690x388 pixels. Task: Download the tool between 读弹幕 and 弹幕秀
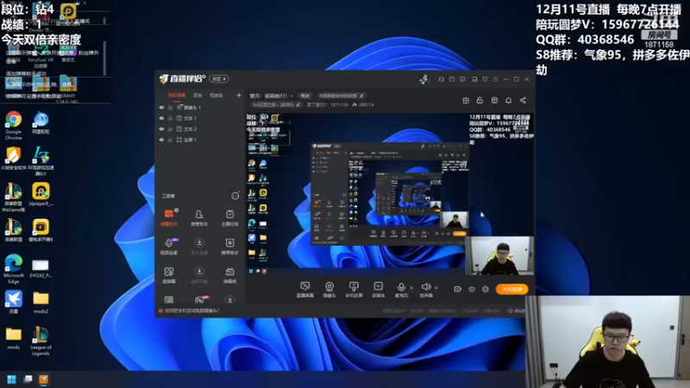pyautogui.click(x=199, y=275)
